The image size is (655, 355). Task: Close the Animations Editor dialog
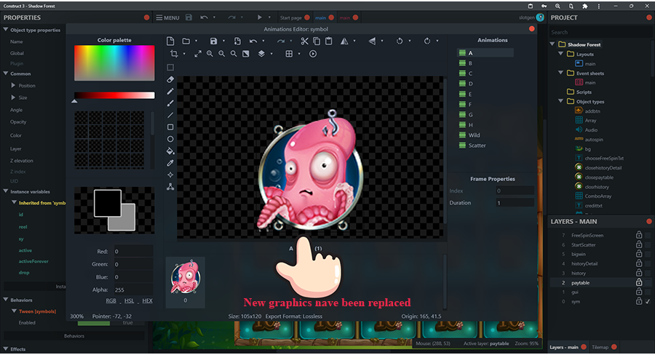[532, 29]
